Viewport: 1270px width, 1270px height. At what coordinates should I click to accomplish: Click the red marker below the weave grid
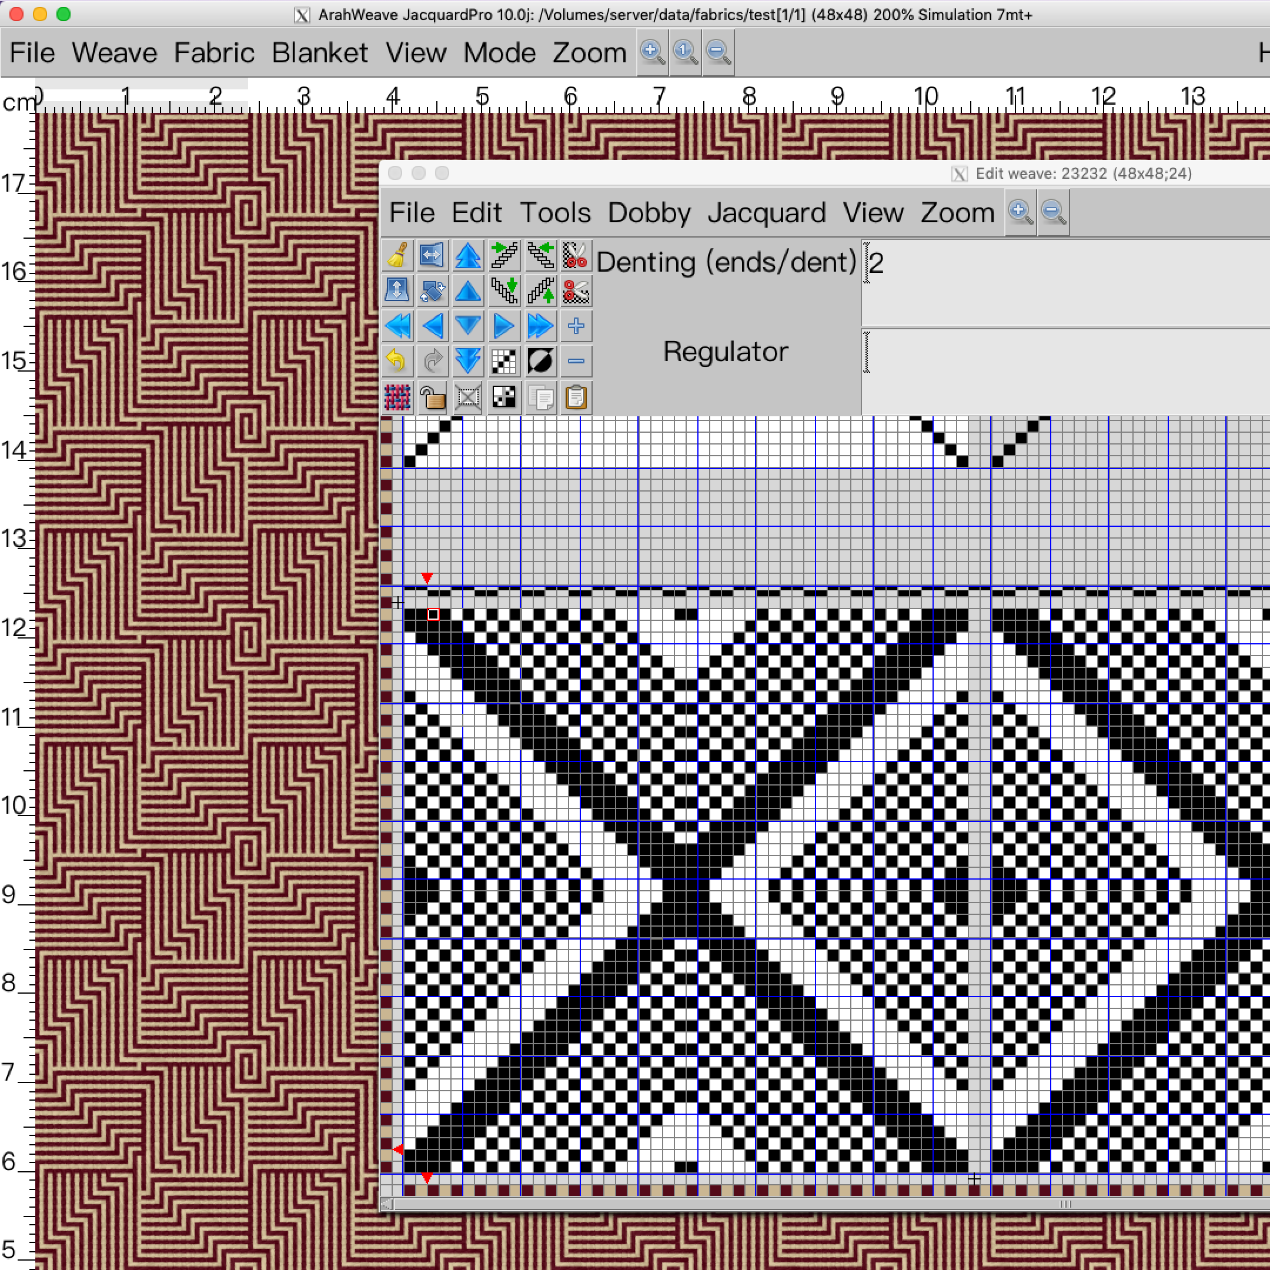tap(427, 1178)
